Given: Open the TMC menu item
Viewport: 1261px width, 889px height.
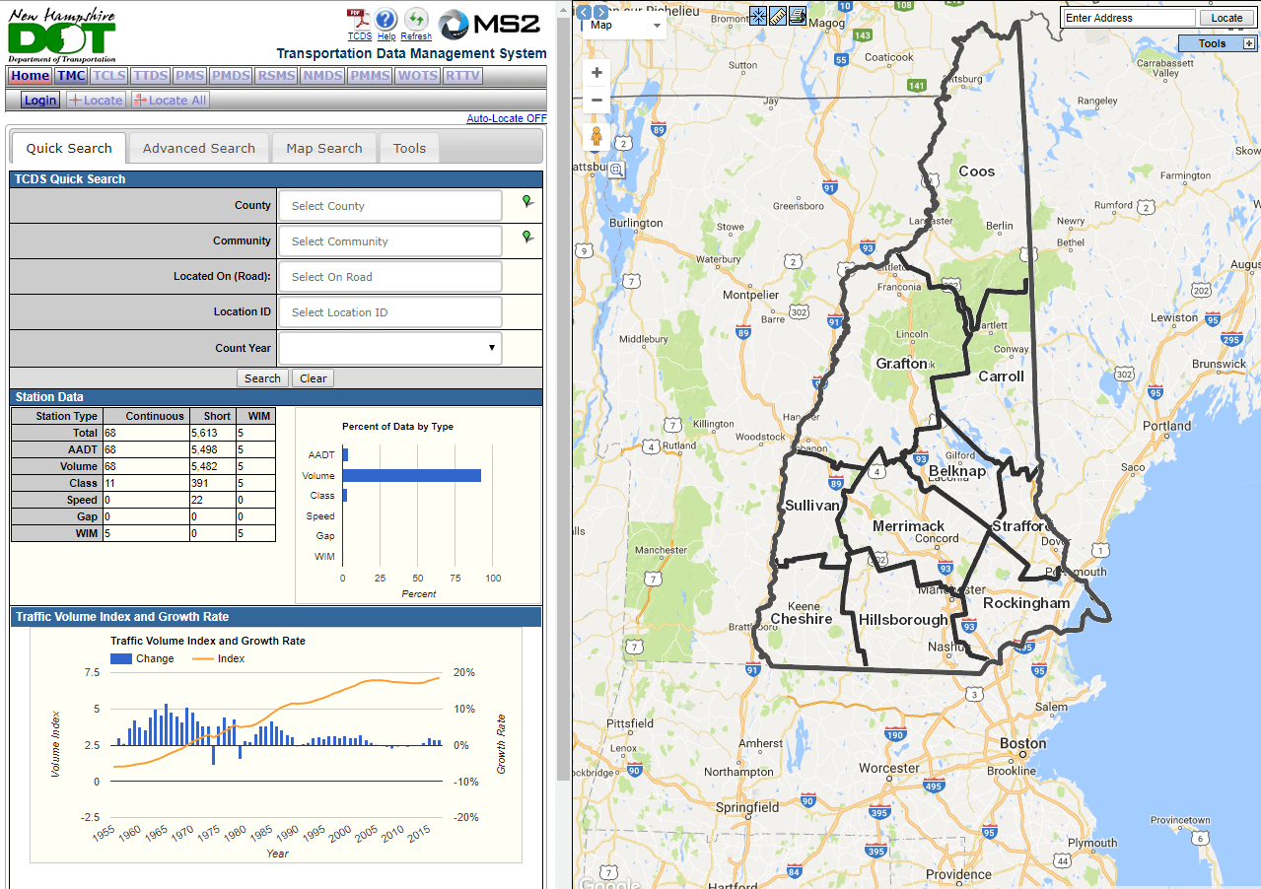Looking at the screenshot, I should coord(70,75).
